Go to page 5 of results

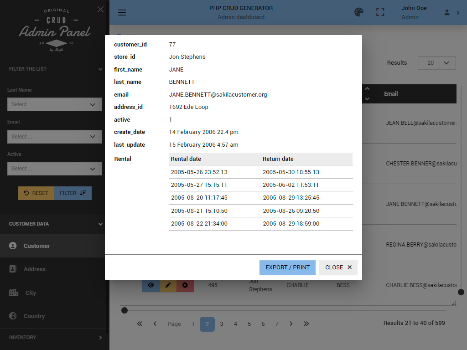(x=249, y=324)
